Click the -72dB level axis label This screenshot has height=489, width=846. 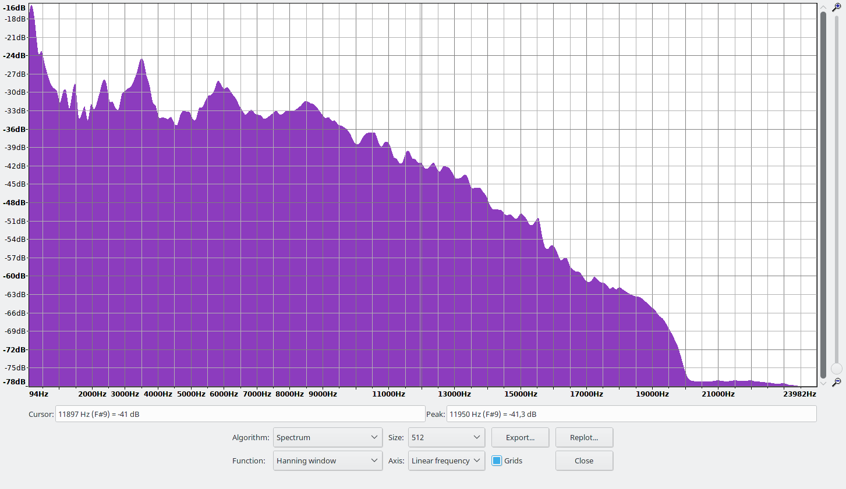[x=15, y=349]
